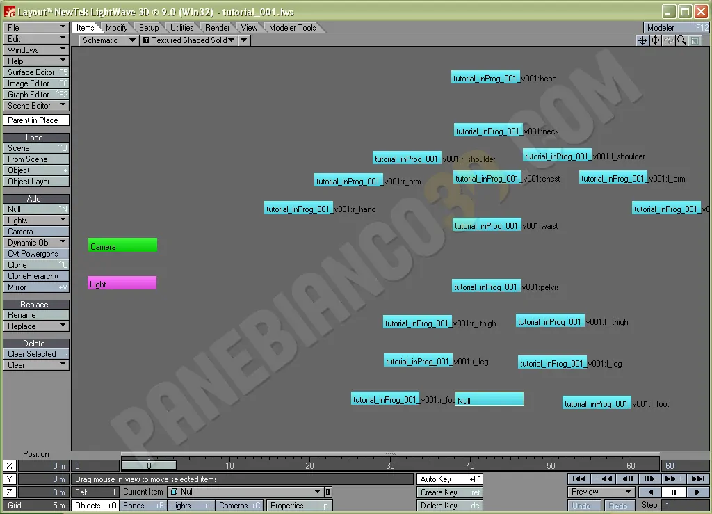Switch to Cameras edit mode
The height and width of the screenshot is (514, 712).
click(239, 506)
